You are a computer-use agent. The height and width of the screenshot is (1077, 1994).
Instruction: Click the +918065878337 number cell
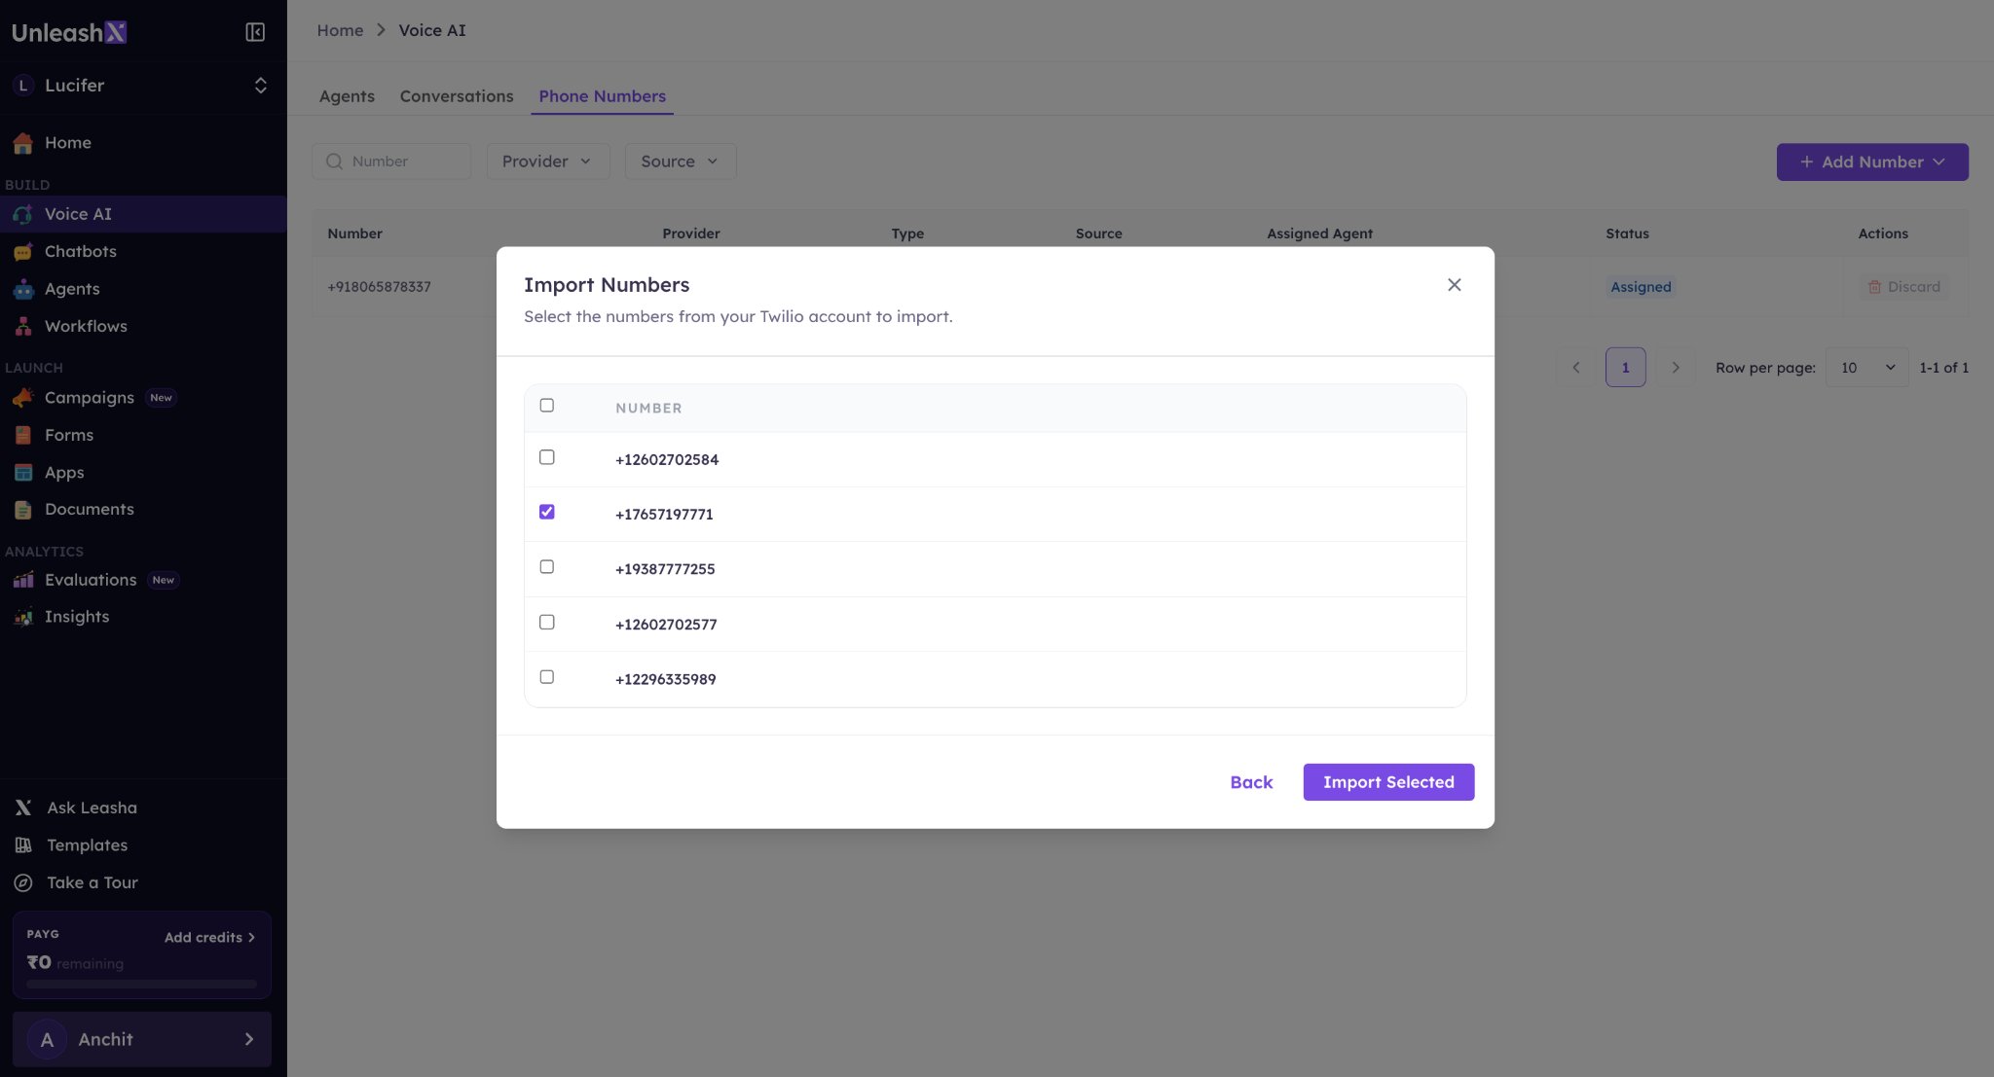point(379,287)
